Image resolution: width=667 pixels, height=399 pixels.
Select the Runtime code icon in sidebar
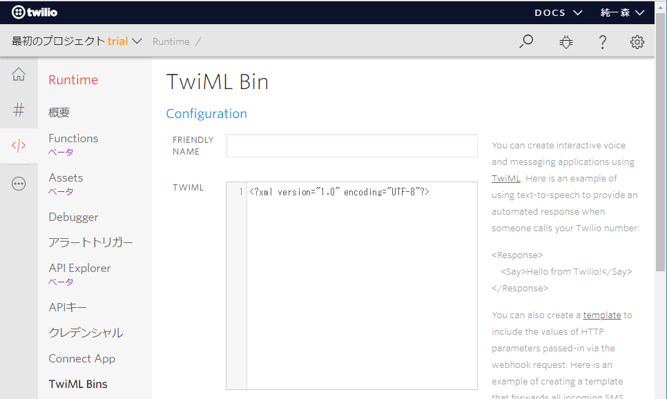[19, 146]
